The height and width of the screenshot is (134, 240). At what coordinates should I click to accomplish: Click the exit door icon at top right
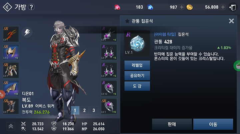click(x=233, y=7)
